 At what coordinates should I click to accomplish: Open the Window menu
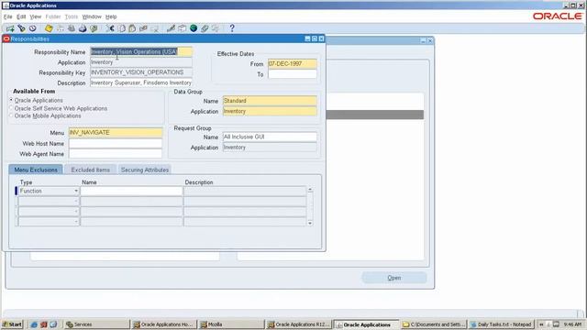(x=92, y=16)
